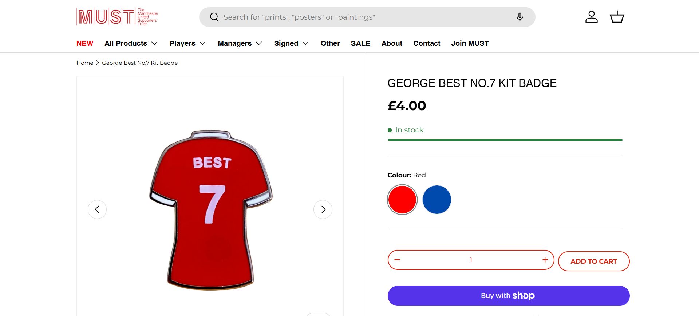This screenshot has width=699, height=316.
Task: Select the Blue colour swatch
Action: click(437, 200)
